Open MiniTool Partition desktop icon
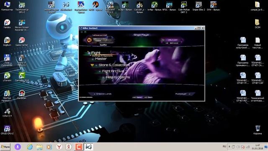268x151 pixels. [7, 96]
